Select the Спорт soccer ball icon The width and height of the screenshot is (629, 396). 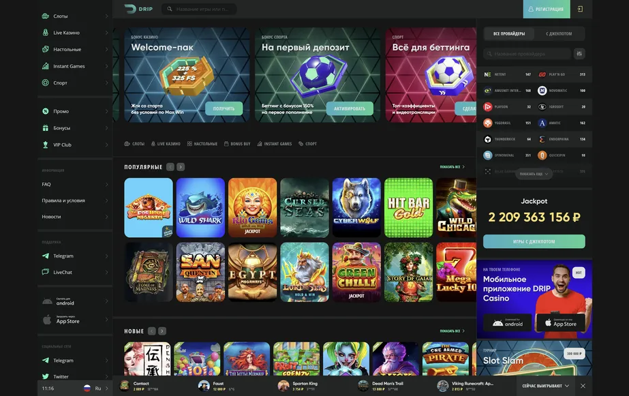(x=46, y=82)
